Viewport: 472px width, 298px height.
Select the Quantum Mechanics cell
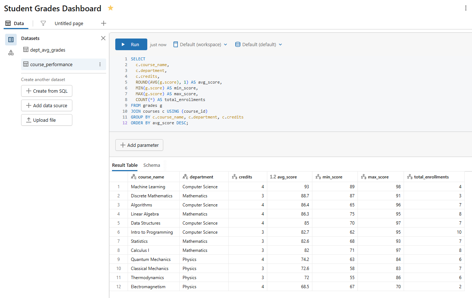[x=153, y=259]
